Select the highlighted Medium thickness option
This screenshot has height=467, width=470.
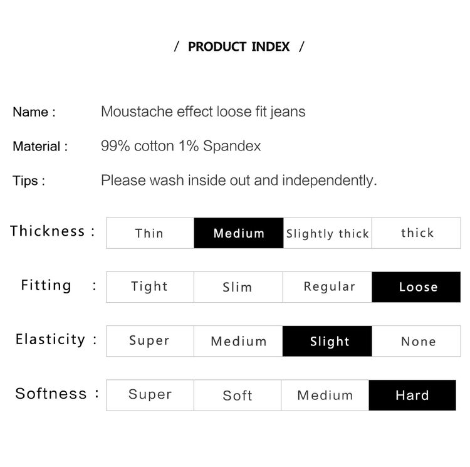(239, 233)
